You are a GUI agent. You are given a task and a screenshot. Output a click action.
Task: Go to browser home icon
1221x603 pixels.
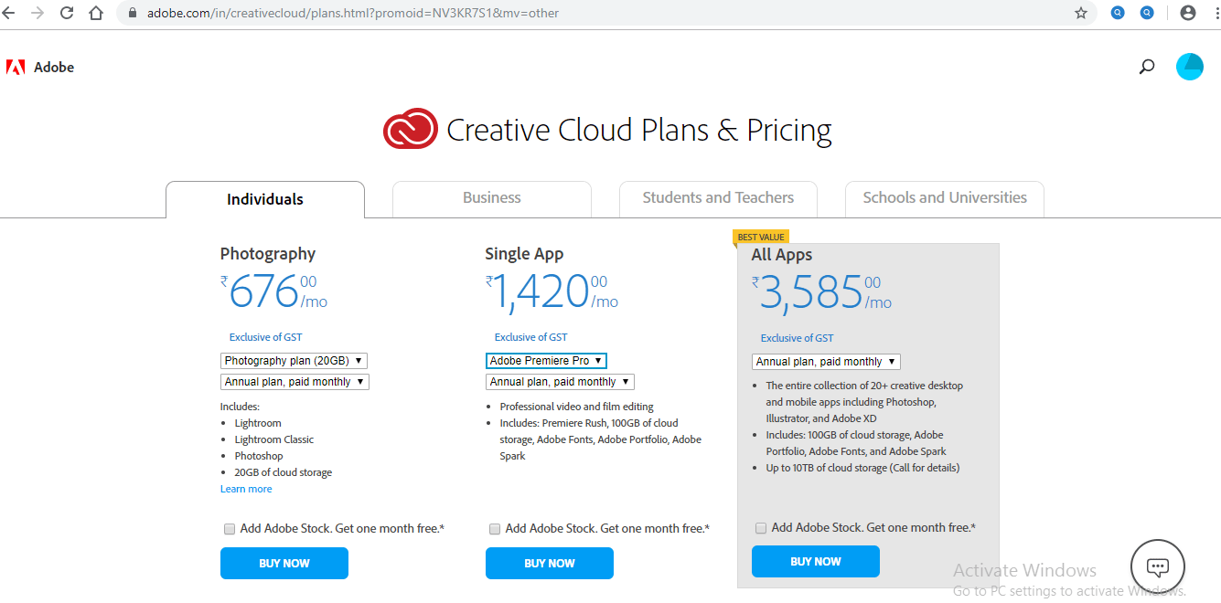96,13
